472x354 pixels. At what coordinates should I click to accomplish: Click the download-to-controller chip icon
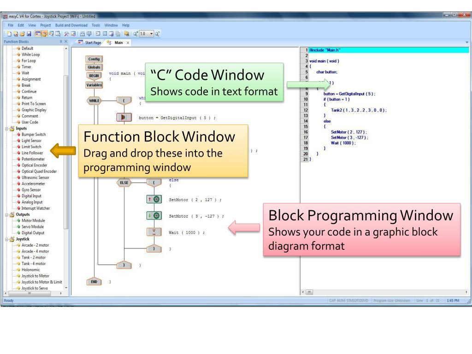(89, 34)
